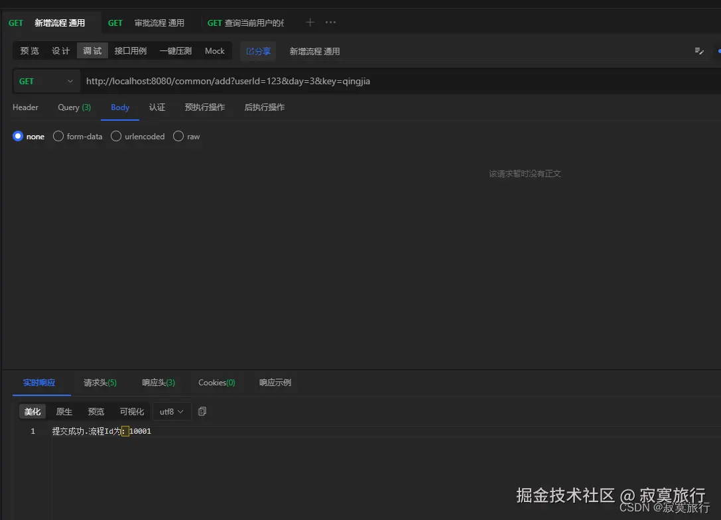
Task: Open the GET method dropdown
Action: pos(46,81)
